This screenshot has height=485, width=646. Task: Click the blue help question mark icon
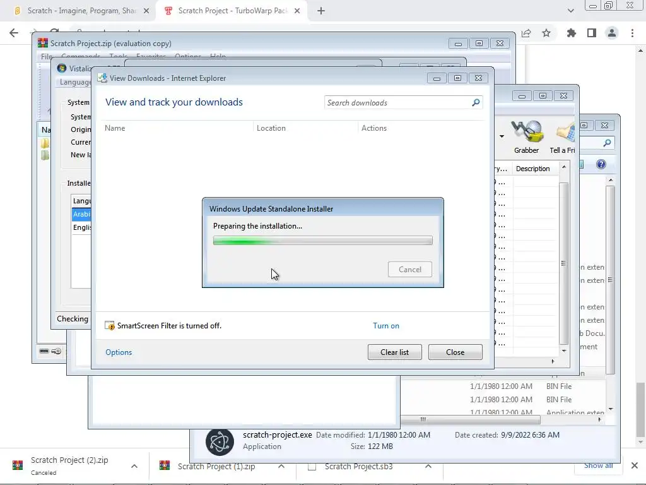pyautogui.click(x=601, y=165)
